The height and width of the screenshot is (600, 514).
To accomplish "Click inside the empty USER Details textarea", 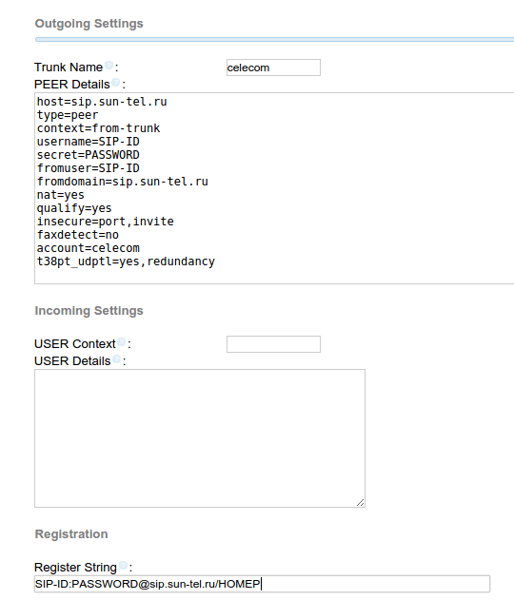I will click(x=200, y=438).
